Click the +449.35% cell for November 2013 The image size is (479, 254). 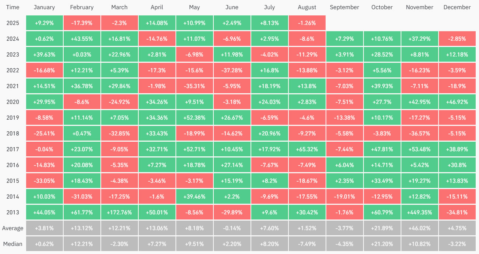click(x=419, y=212)
